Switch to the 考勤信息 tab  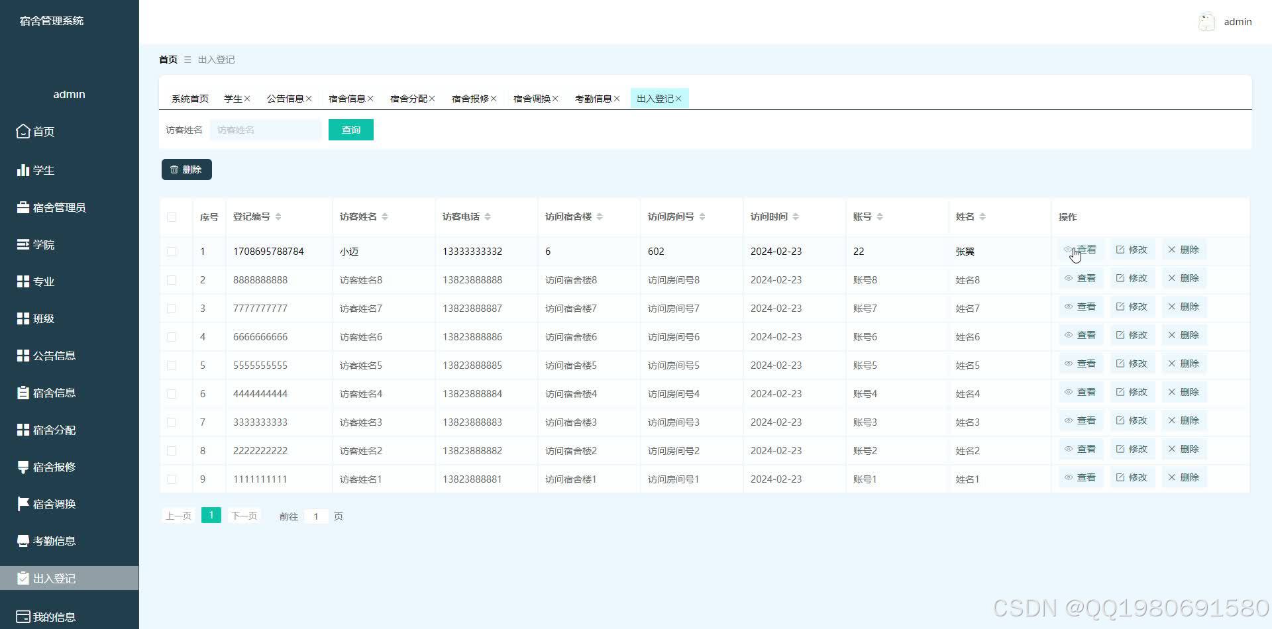[593, 99]
